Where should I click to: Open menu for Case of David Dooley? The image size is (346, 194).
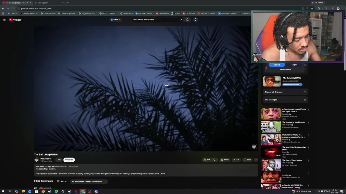tap(309, 161)
